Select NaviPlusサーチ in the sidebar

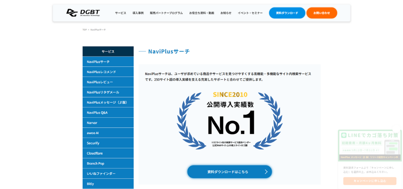[108, 62]
